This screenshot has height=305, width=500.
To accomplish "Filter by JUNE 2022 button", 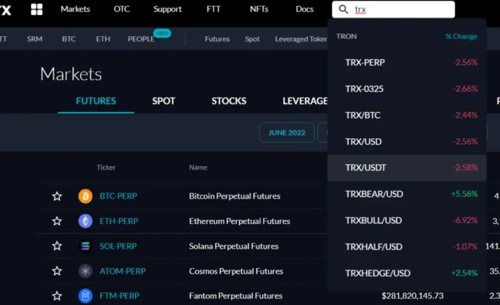I will tap(286, 132).
